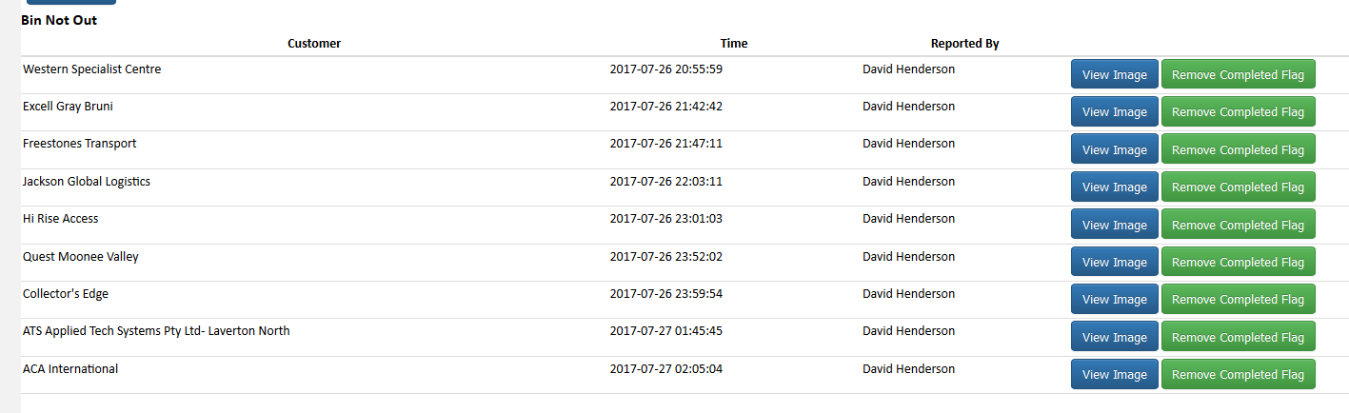View image for Excell Gray Bruni
The height and width of the screenshot is (413, 1349).
pos(1115,111)
